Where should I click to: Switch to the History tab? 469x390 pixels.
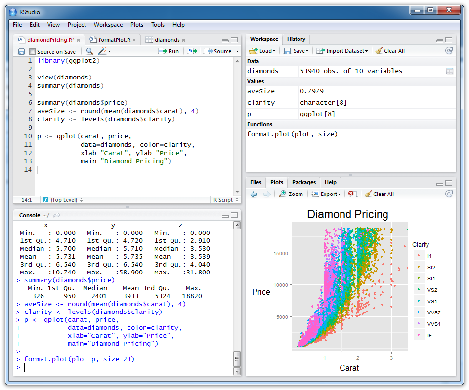[x=296, y=39]
